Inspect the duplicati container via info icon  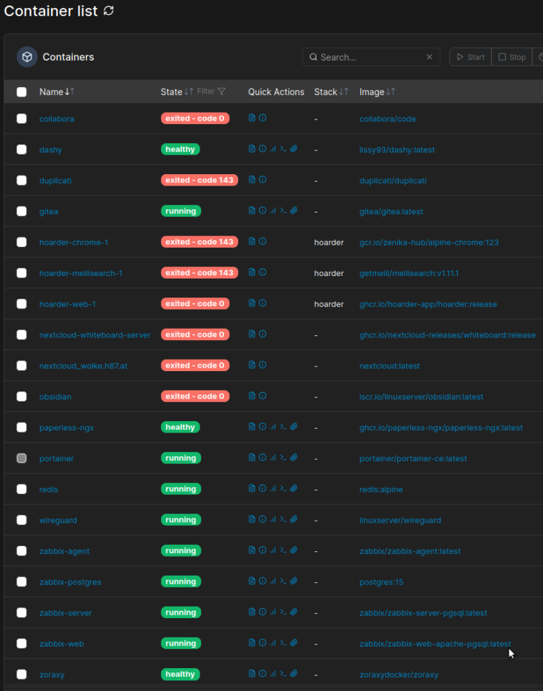click(262, 179)
